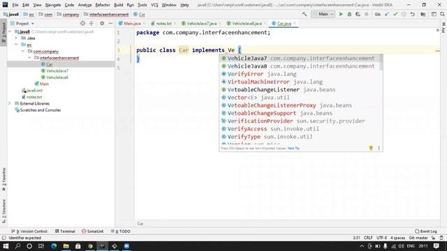Screen dimensions: 447x251
Task: Commit changes with the Git checkmark icon
Action: click(x=395, y=14)
